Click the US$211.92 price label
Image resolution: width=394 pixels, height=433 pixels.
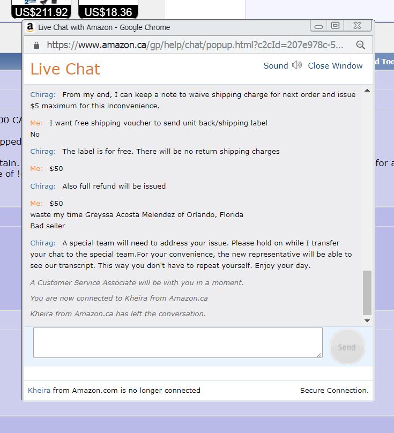tap(41, 12)
